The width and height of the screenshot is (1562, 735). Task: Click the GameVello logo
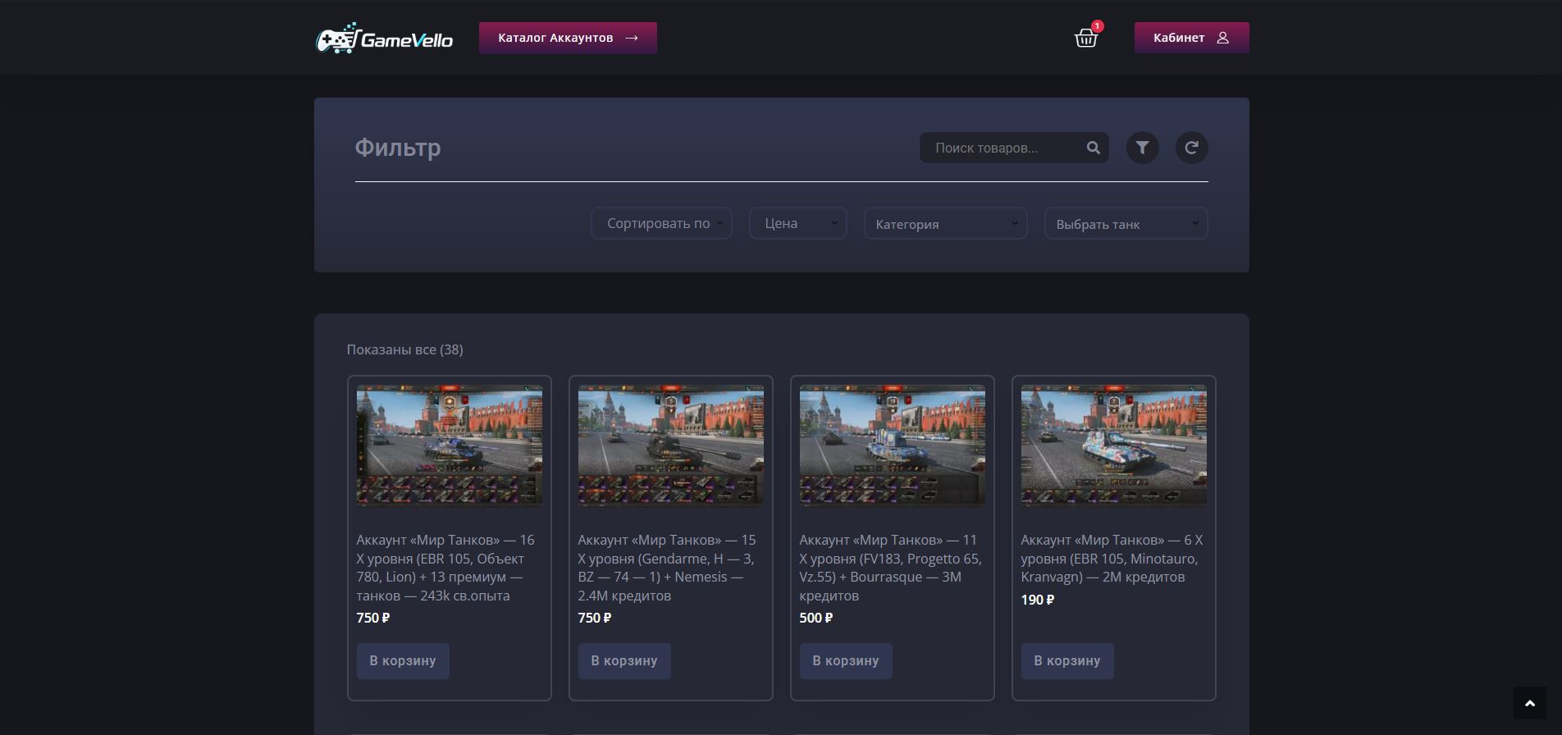384,38
